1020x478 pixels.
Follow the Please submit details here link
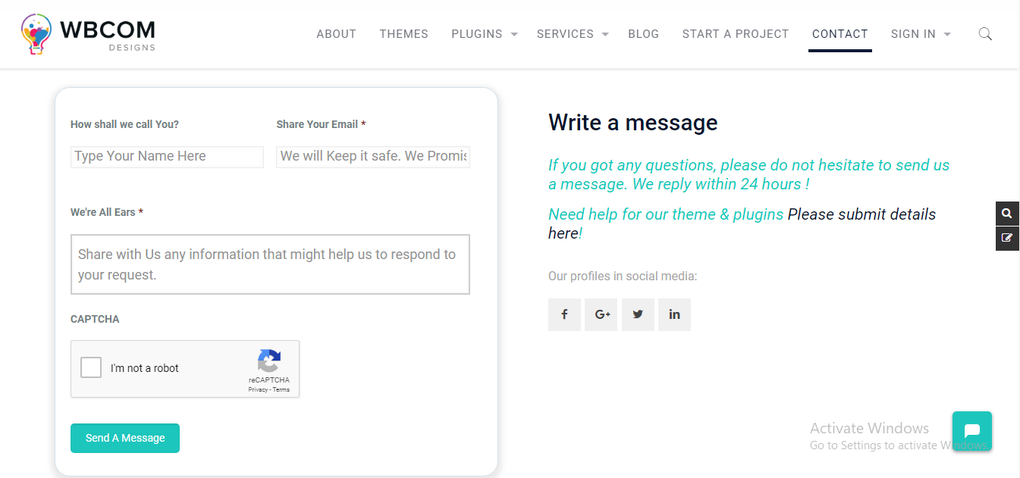coord(742,223)
